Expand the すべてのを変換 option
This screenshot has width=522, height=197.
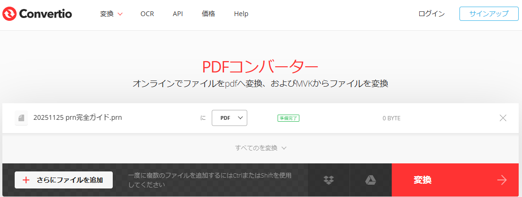click(x=261, y=148)
